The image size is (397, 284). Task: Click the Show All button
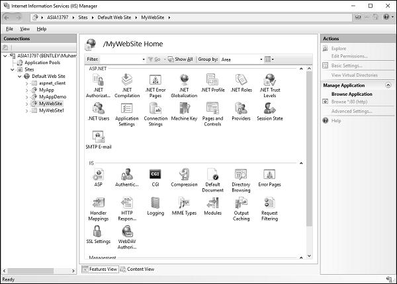point(180,59)
